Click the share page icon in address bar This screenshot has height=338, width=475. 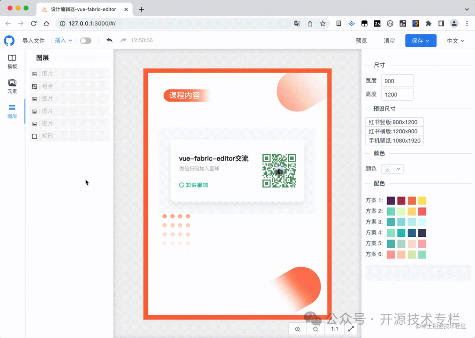tap(310, 23)
